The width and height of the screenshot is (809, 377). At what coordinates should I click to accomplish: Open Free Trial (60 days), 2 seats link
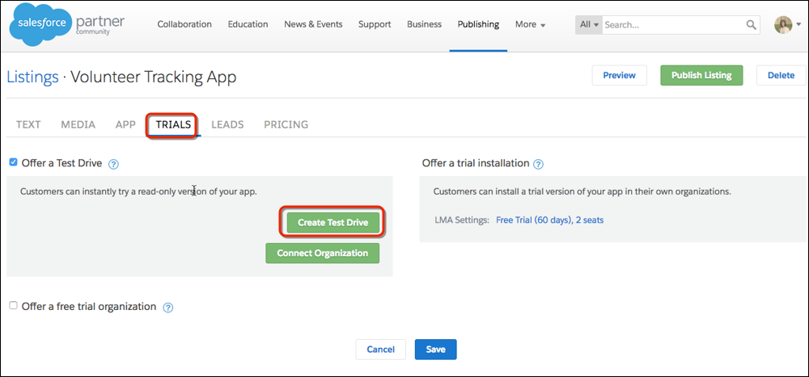tap(550, 220)
